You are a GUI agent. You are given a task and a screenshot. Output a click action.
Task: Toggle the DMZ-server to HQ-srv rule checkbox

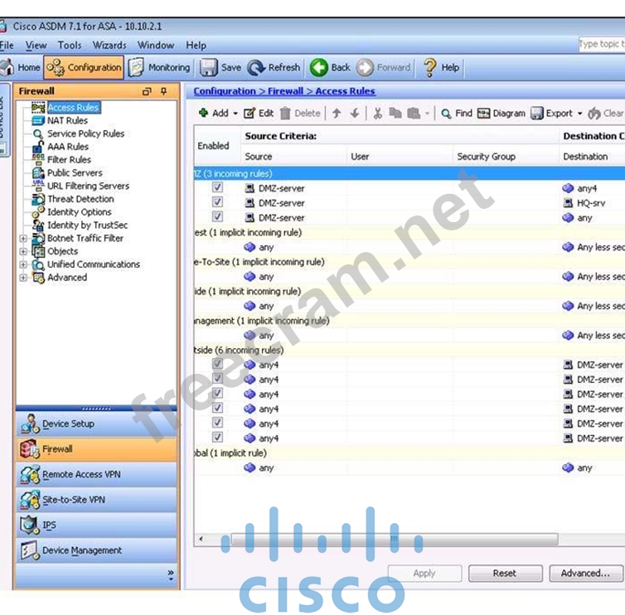tap(217, 203)
